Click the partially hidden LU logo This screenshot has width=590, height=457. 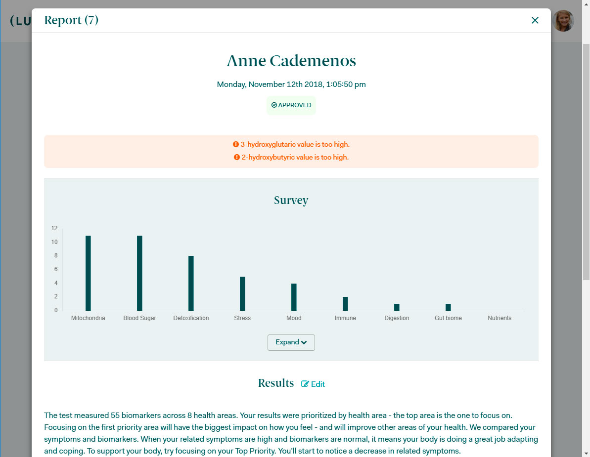21,21
